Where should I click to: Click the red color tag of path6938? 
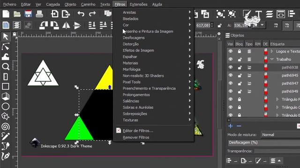tap(266, 67)
